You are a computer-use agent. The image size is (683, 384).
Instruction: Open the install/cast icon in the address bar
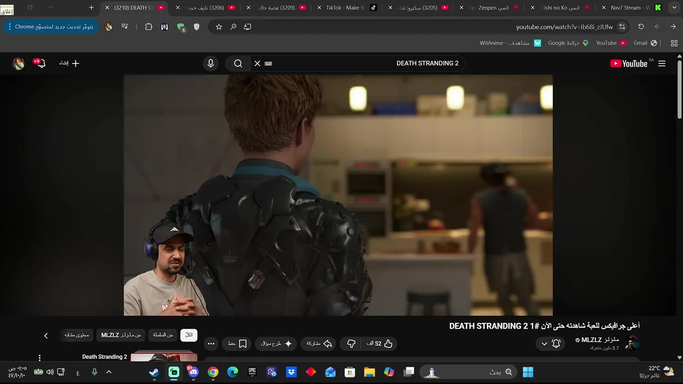pyautogui.click(x=248, y=27)
